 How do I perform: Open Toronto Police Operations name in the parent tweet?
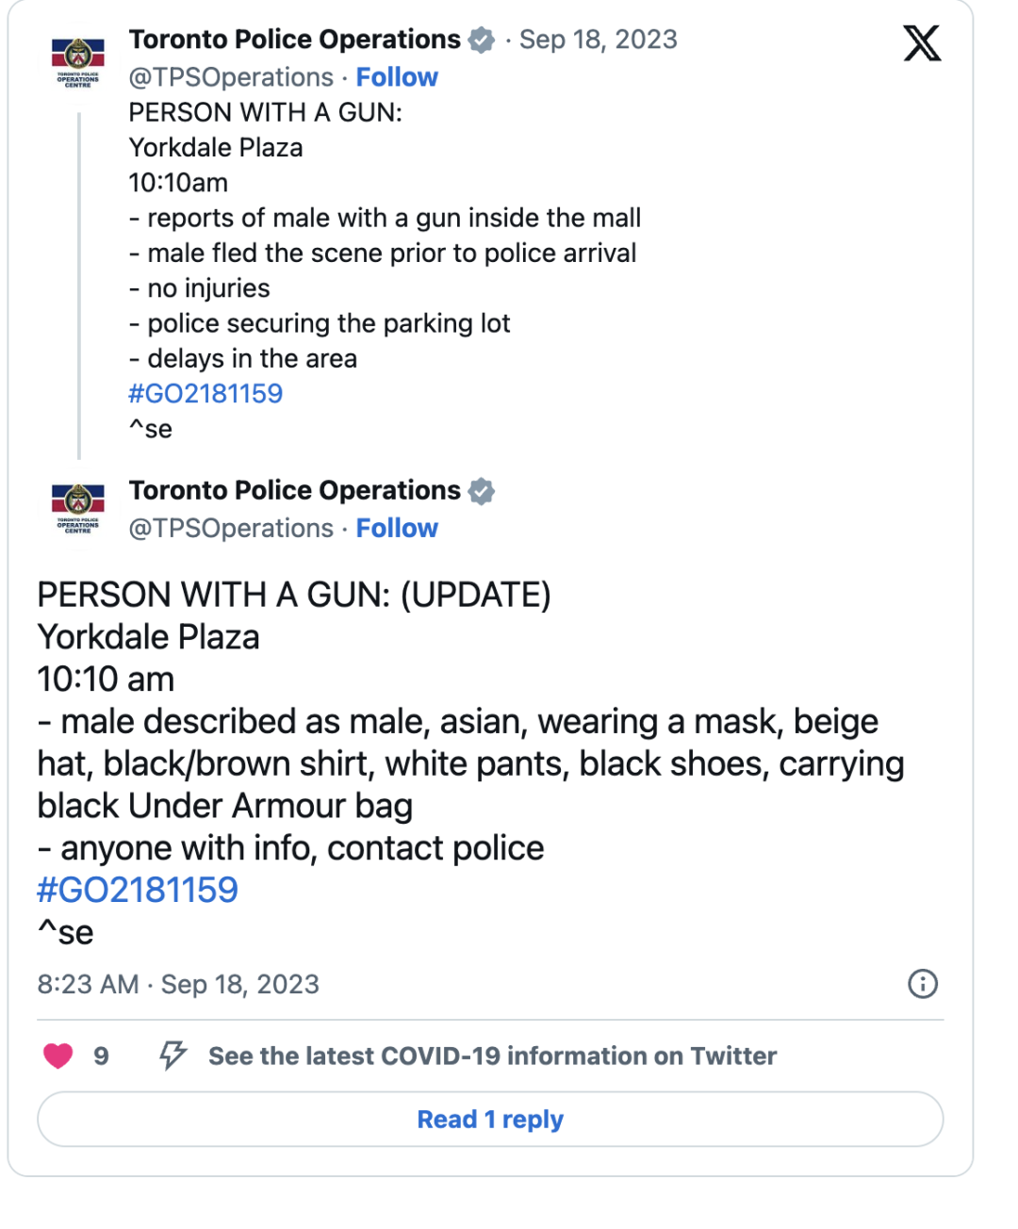[x=295, y=40]
